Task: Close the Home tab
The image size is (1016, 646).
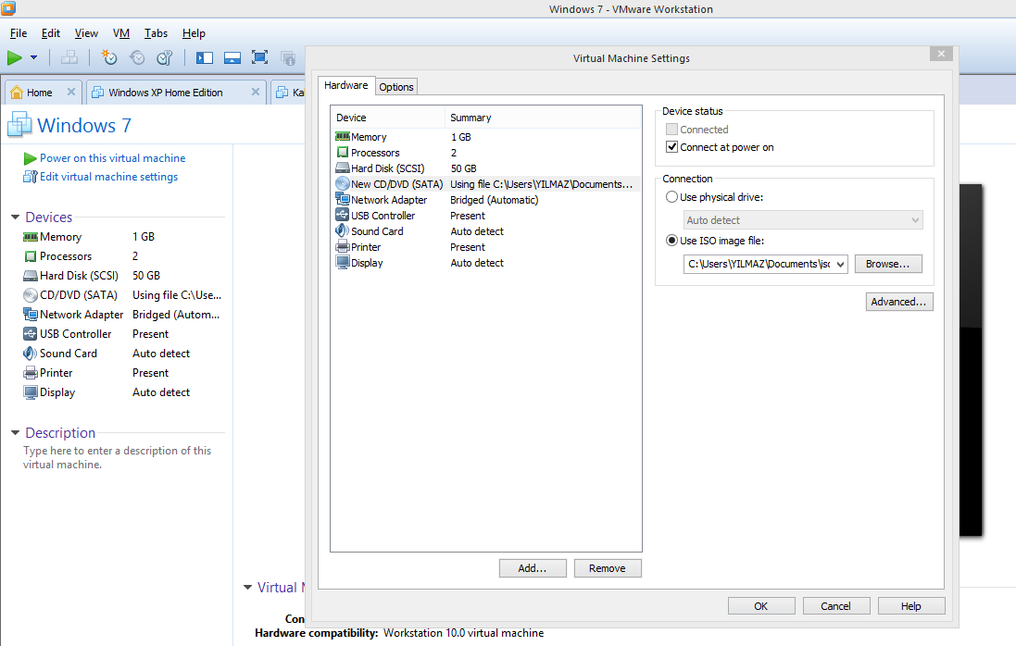Action: click(71, 92)
